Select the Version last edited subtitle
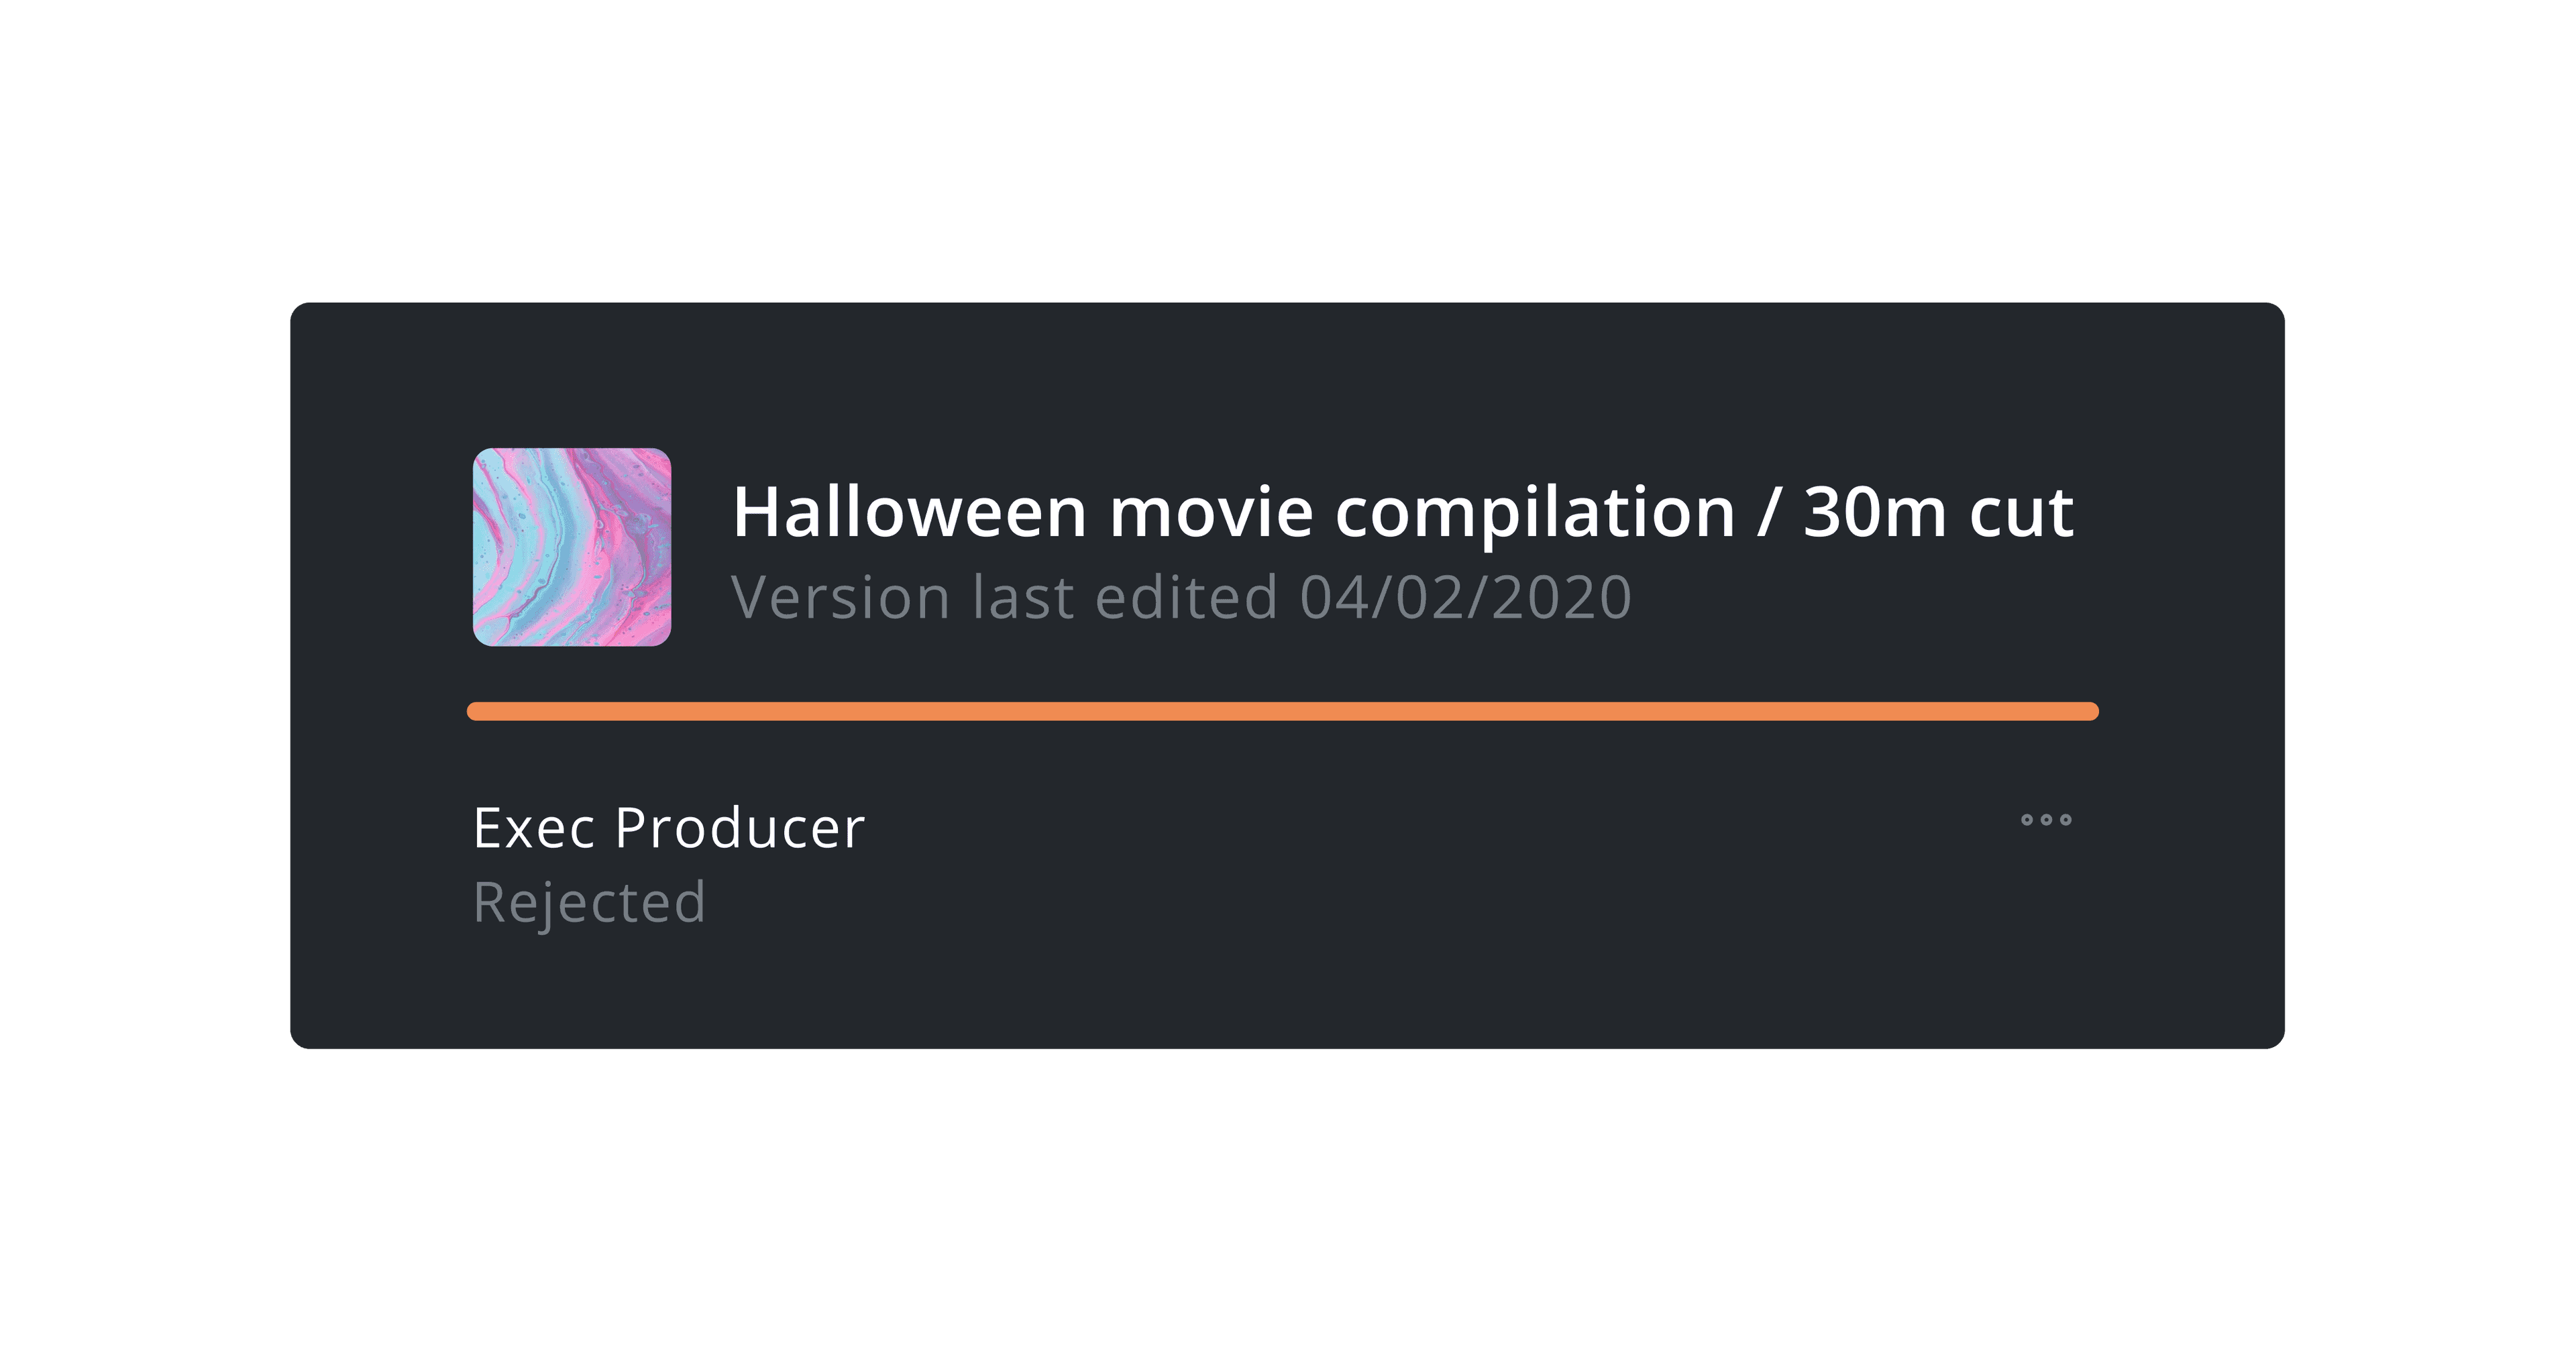 coord(1182,598)
